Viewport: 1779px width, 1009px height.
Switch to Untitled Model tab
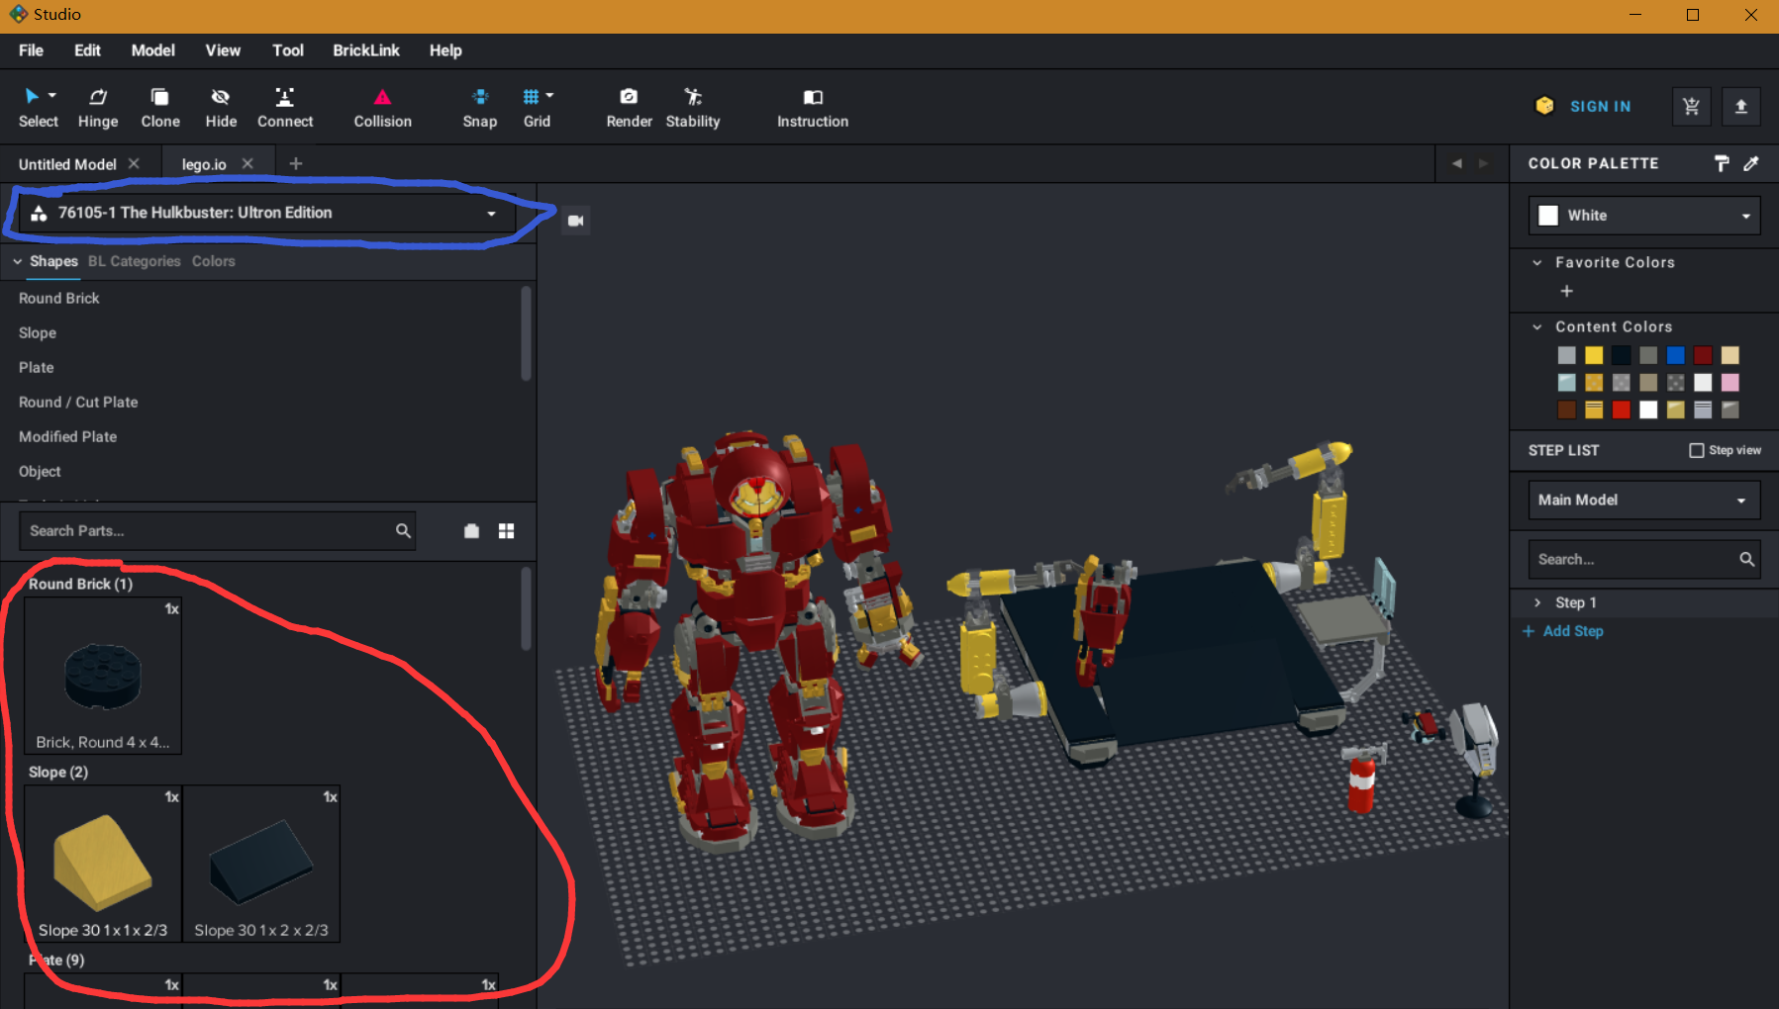67,164
